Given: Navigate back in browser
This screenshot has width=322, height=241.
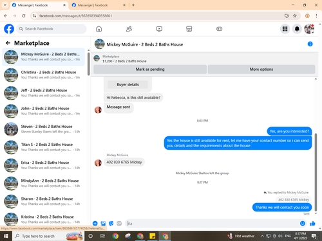Looking at the screenshot, I should 6,15.
